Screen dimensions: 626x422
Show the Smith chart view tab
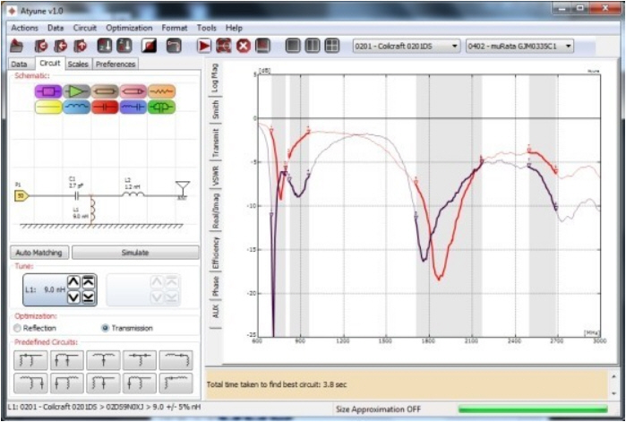tap(215, 110)
